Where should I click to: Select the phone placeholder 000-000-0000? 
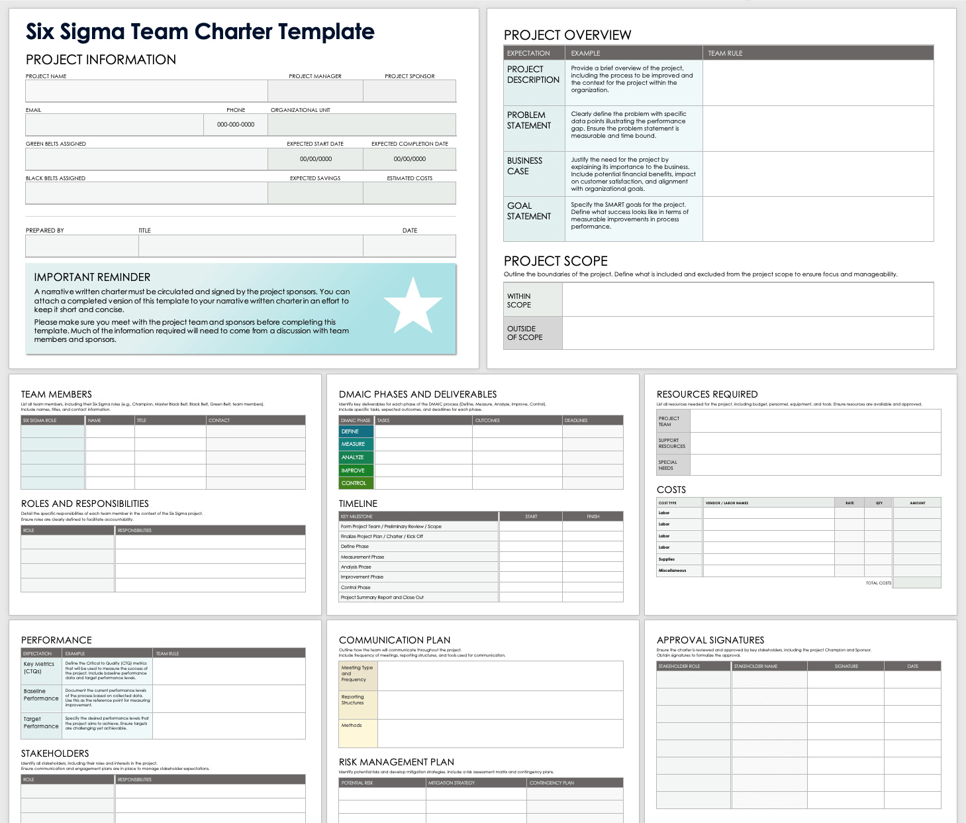[x=236, y=125]
